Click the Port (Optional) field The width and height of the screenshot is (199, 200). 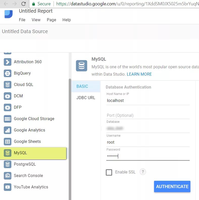click(148, 116)
